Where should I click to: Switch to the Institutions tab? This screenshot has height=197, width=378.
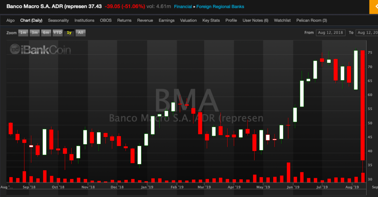click(85, 21)
